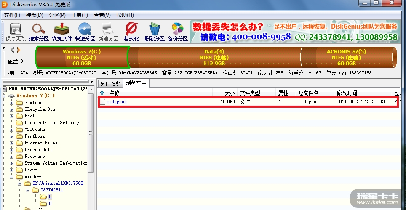Click the 2011-08-22 15:30:43 modified time
This screenshot has width=406, height=210.
(361, 102)
